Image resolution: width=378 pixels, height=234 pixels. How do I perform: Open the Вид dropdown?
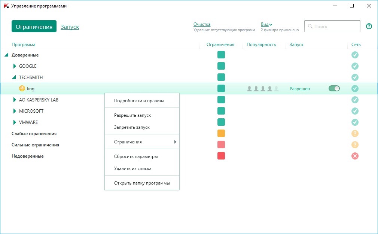[x=265, y=24]
